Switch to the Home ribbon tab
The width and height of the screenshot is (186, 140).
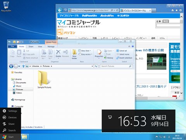click(22, 46)
